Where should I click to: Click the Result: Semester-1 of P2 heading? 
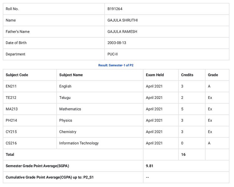point(116,65)
